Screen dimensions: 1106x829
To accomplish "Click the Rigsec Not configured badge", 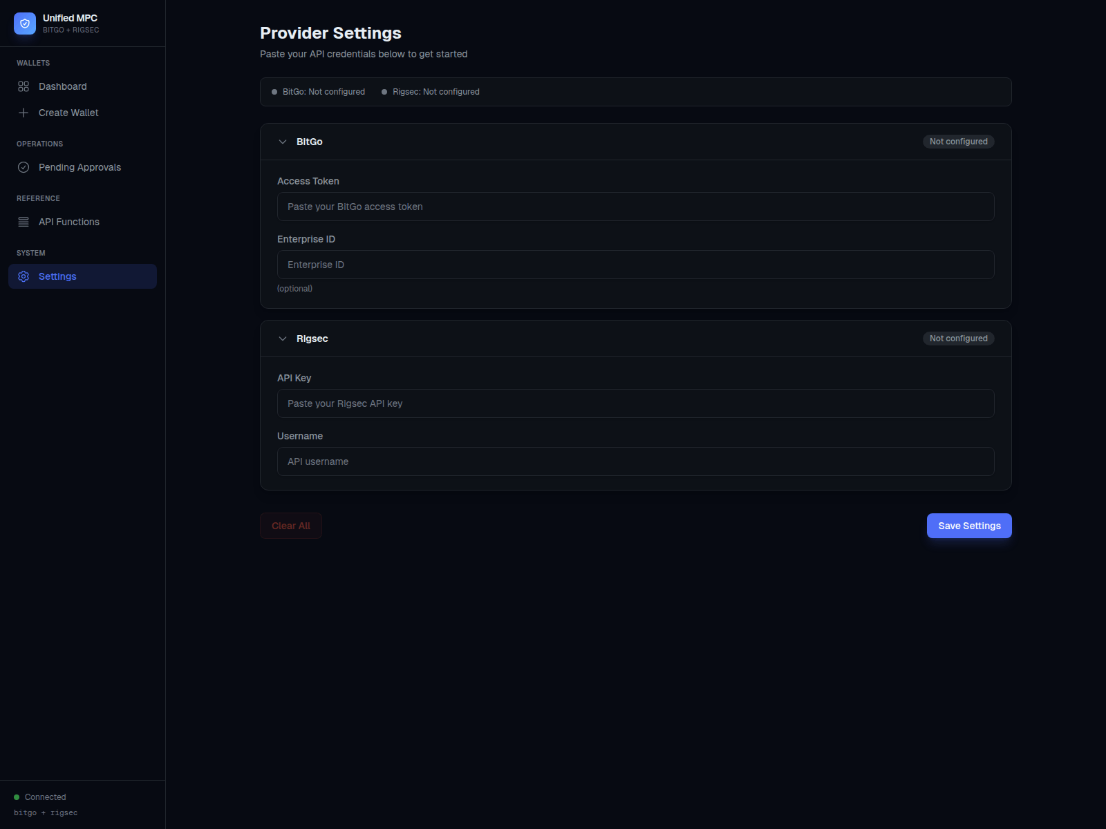I will tap(958, 338).
